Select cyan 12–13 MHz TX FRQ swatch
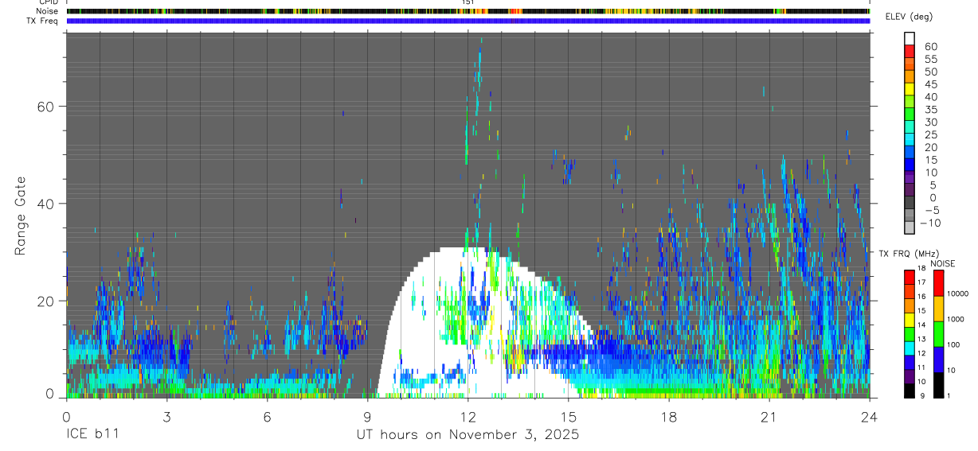 [x=910, y=348]
